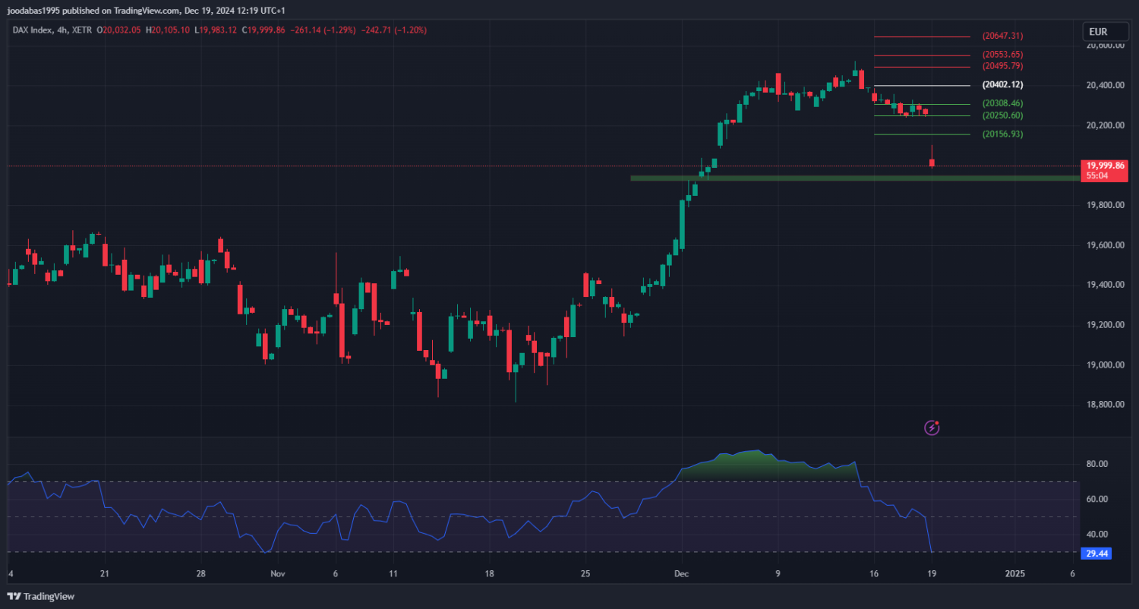Click the 19 date label on time axis
The image size is (1139, 609).
932,574
